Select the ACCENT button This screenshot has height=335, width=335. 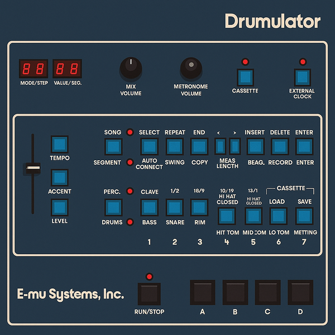[60, 178]
